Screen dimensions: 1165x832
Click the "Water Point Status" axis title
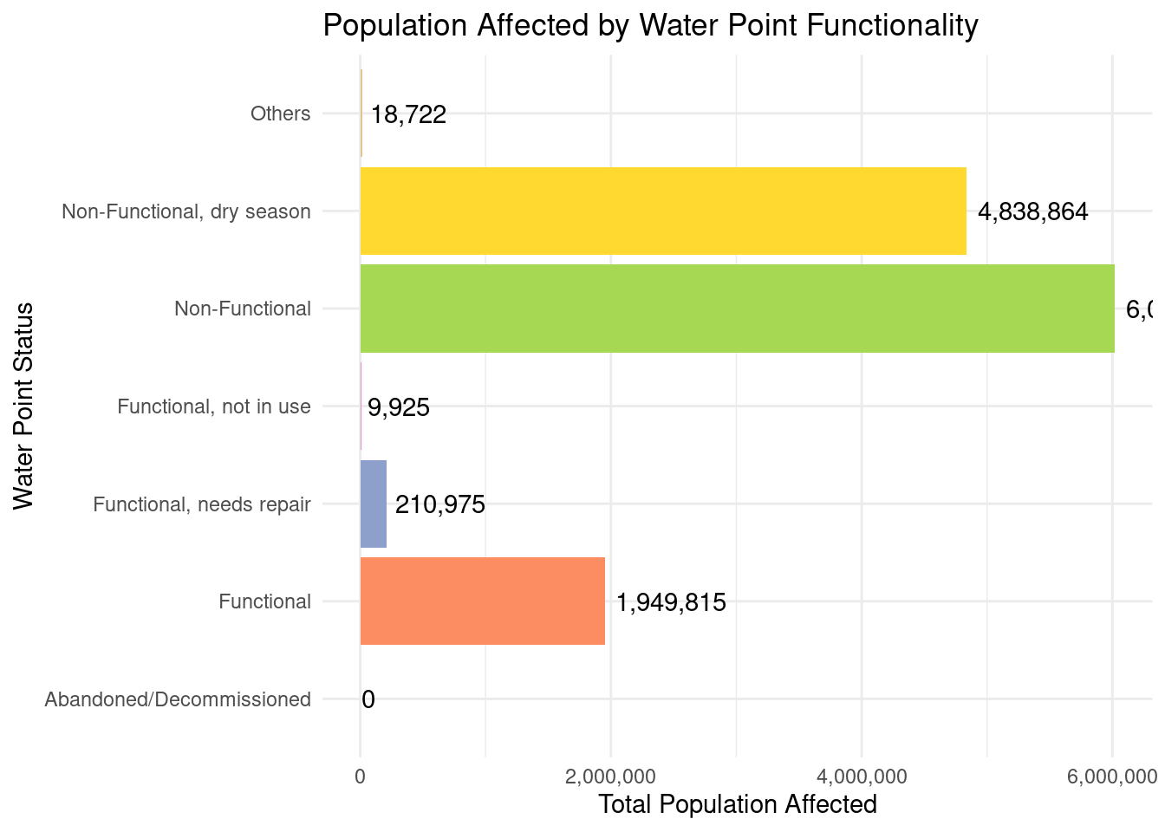[23, 406]
